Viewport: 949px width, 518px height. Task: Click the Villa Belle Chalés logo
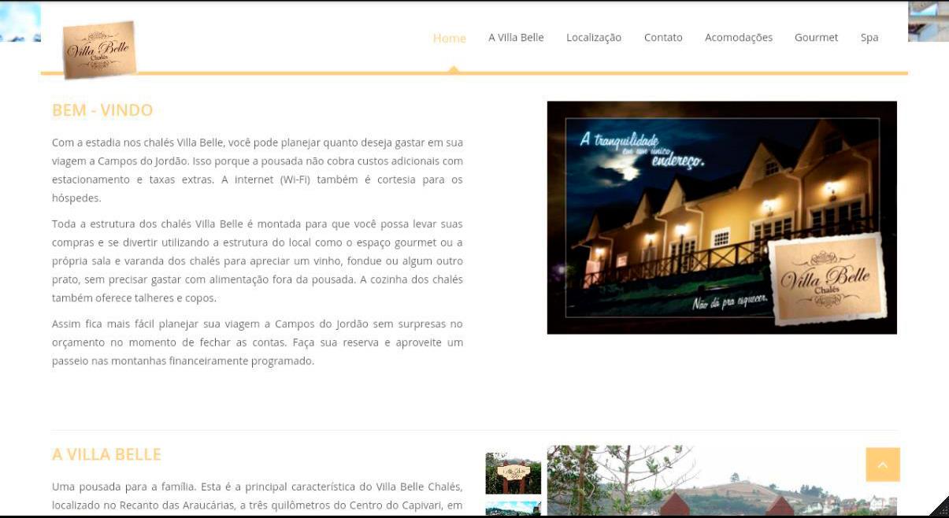[x=99, y=50]
